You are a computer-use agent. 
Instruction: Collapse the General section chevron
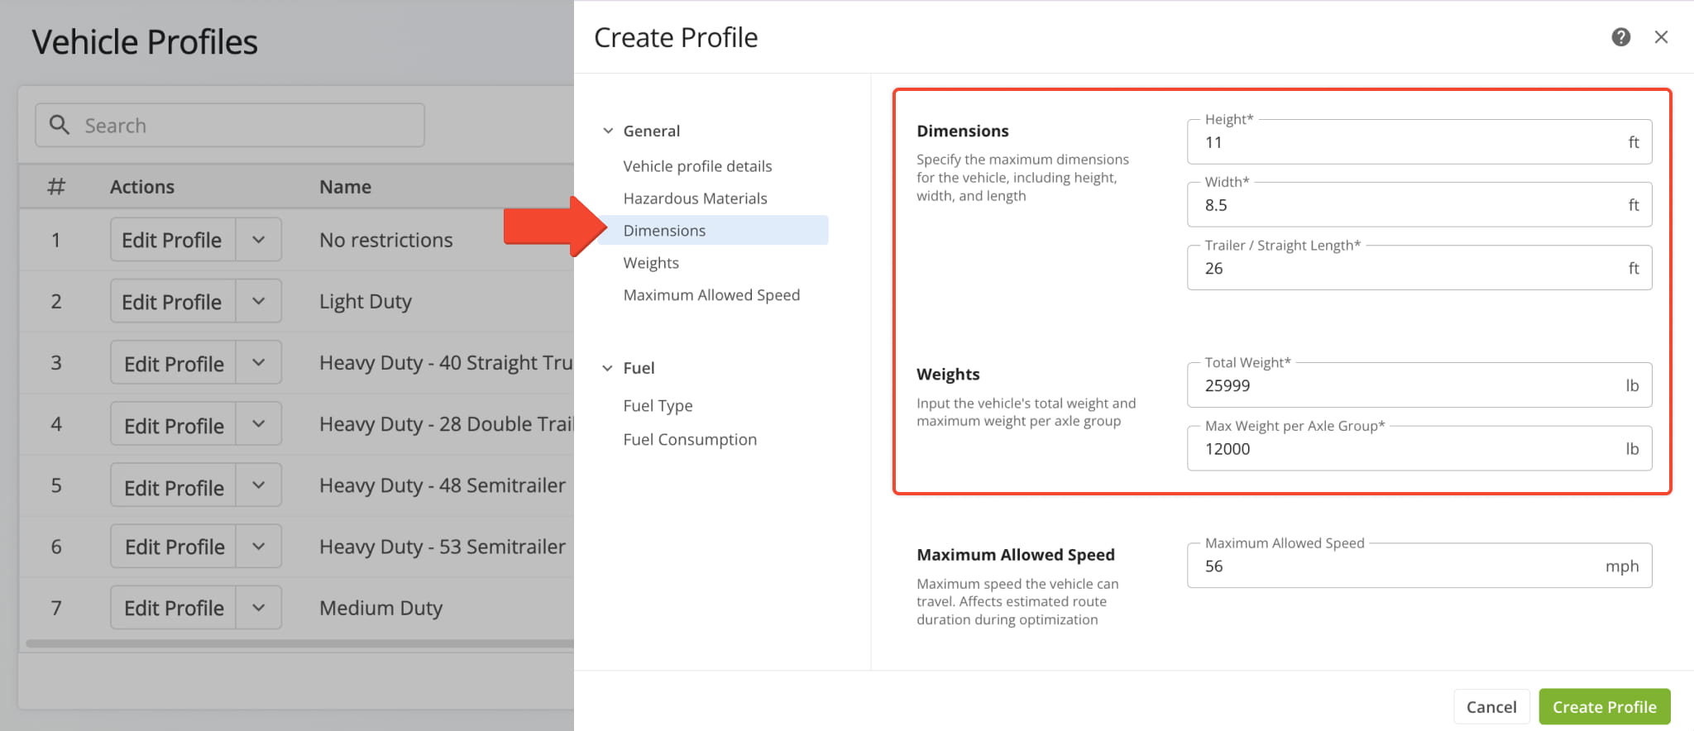(608, 131)
